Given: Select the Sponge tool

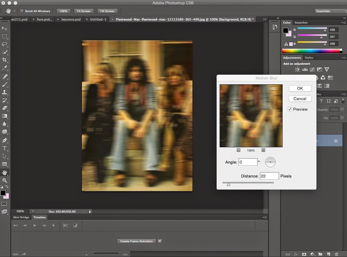Looking at the screenshot, I should pyautogui.click(x=5, y=132).
